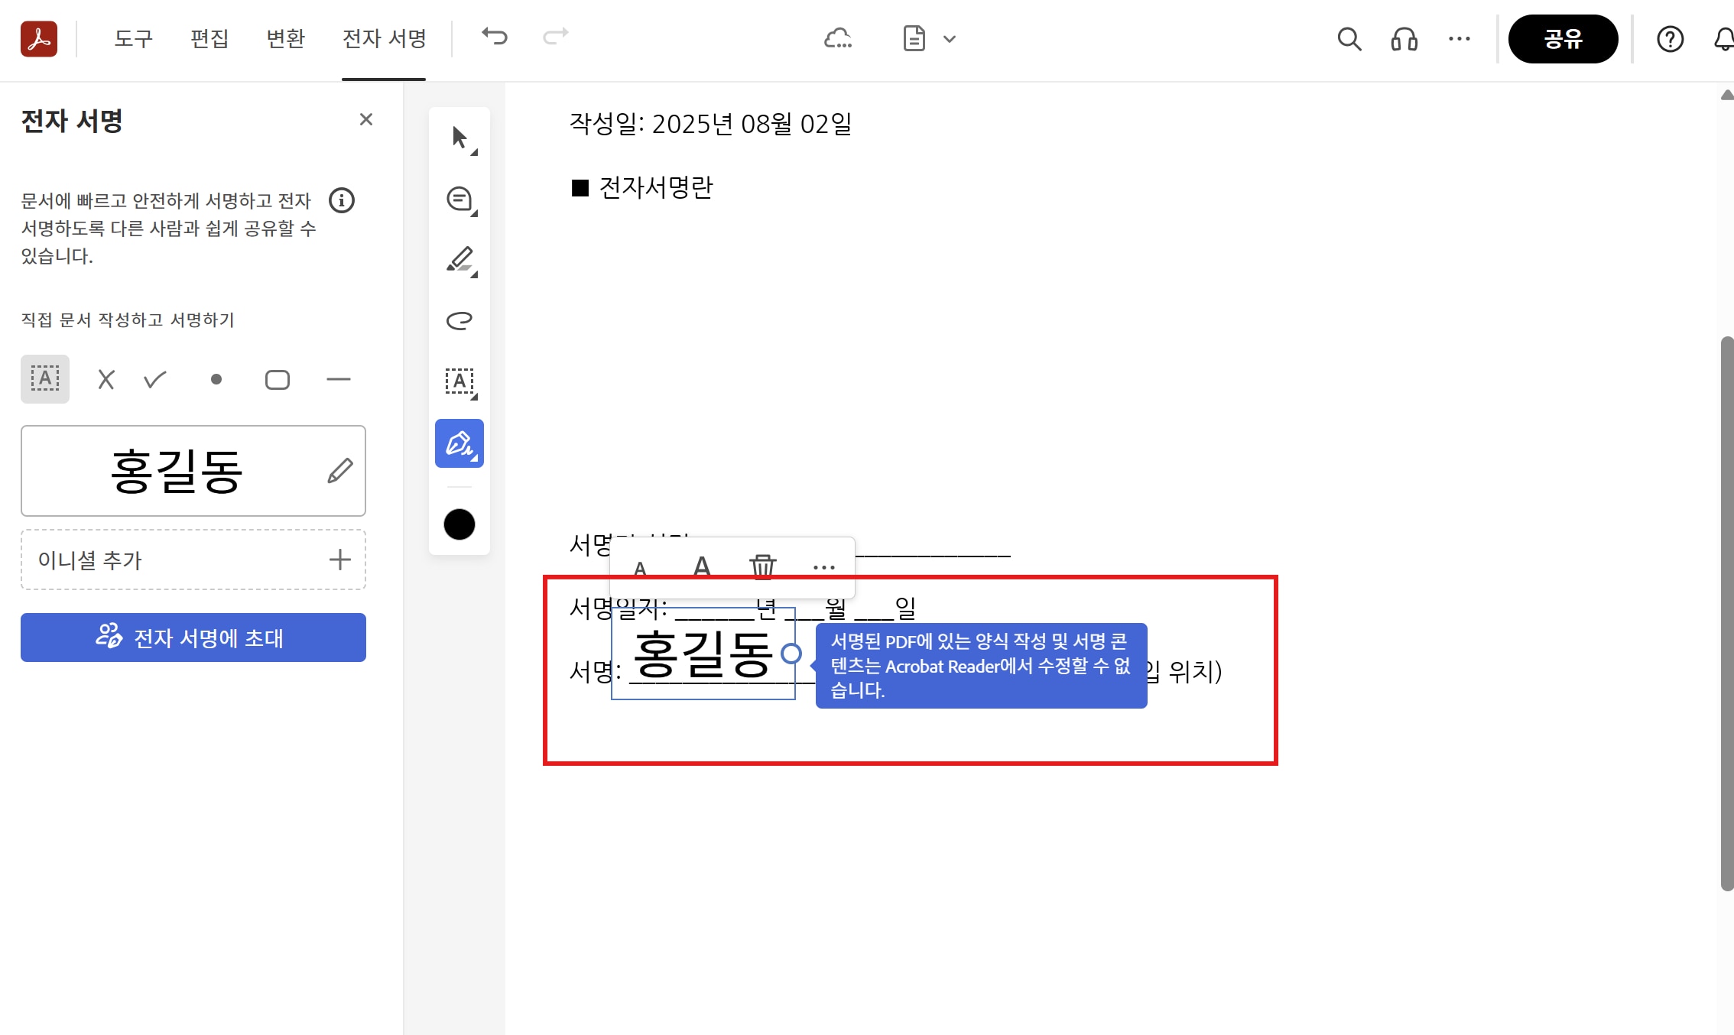Click the larger A size icon

click(x=701, y=566)
